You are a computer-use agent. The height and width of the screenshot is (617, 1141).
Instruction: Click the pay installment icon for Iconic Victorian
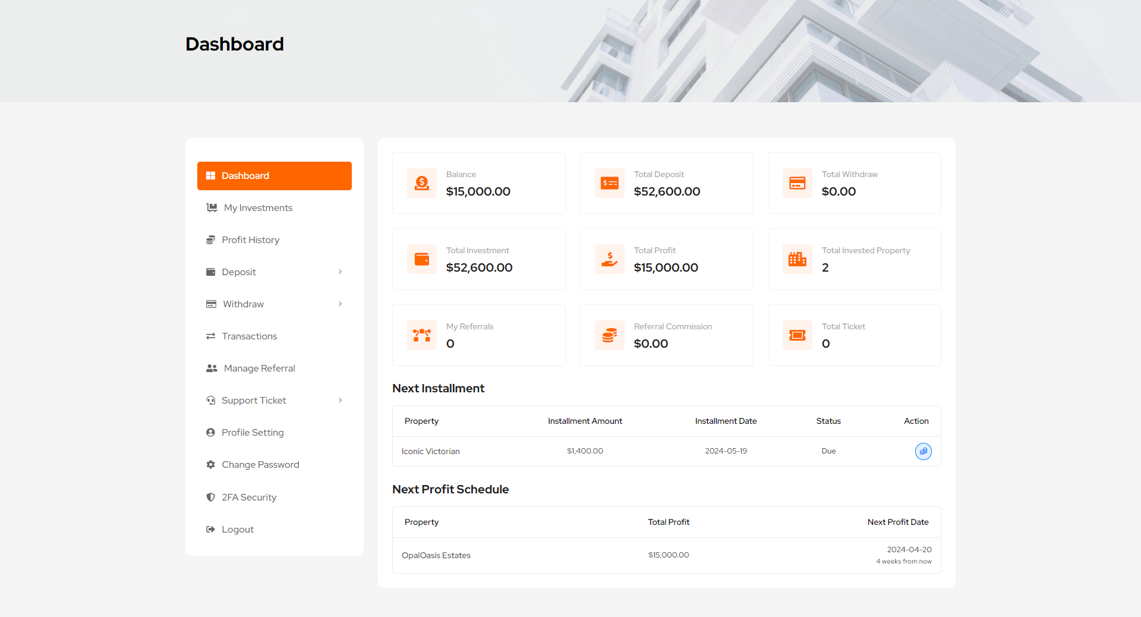[x=923, y=451]
